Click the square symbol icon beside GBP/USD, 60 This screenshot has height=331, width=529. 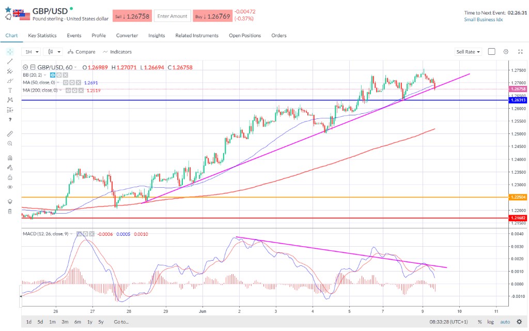33,67
